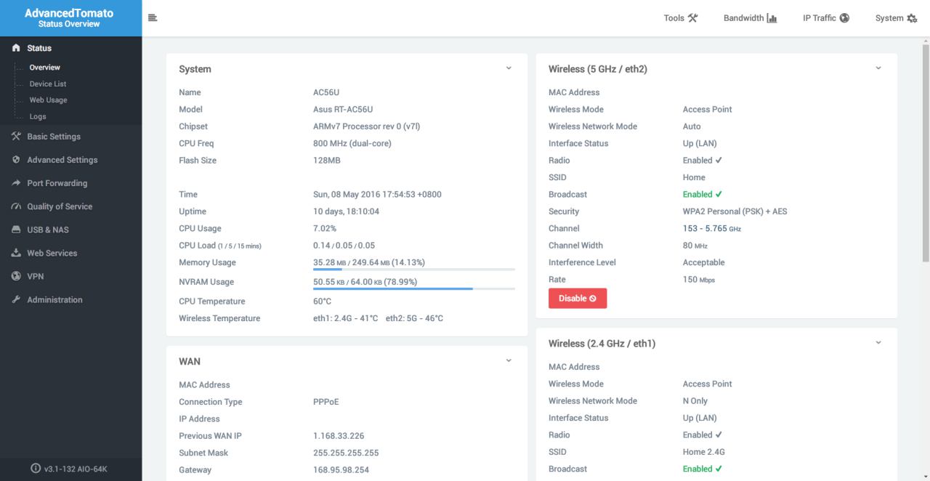Open the Device List page
The width and height of the screenshot is (930, 481).
[x=48, y=84]
